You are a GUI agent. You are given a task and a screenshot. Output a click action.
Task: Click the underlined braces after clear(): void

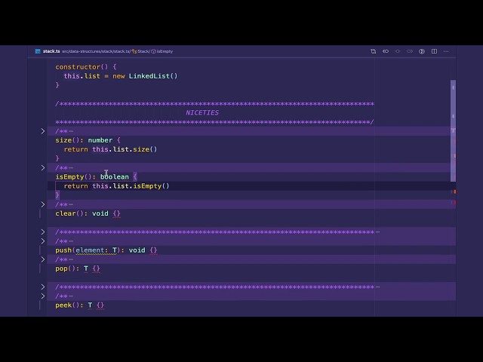116,213
